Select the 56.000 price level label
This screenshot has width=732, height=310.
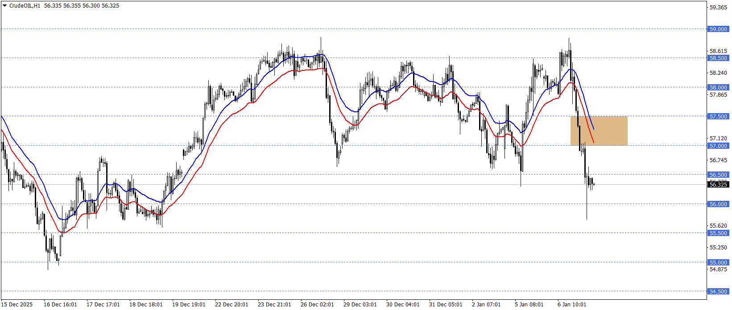pos(718,204)
